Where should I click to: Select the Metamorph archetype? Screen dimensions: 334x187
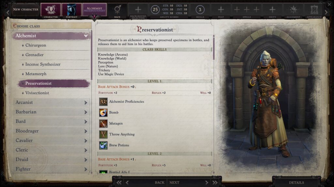(x=54, y=74)
